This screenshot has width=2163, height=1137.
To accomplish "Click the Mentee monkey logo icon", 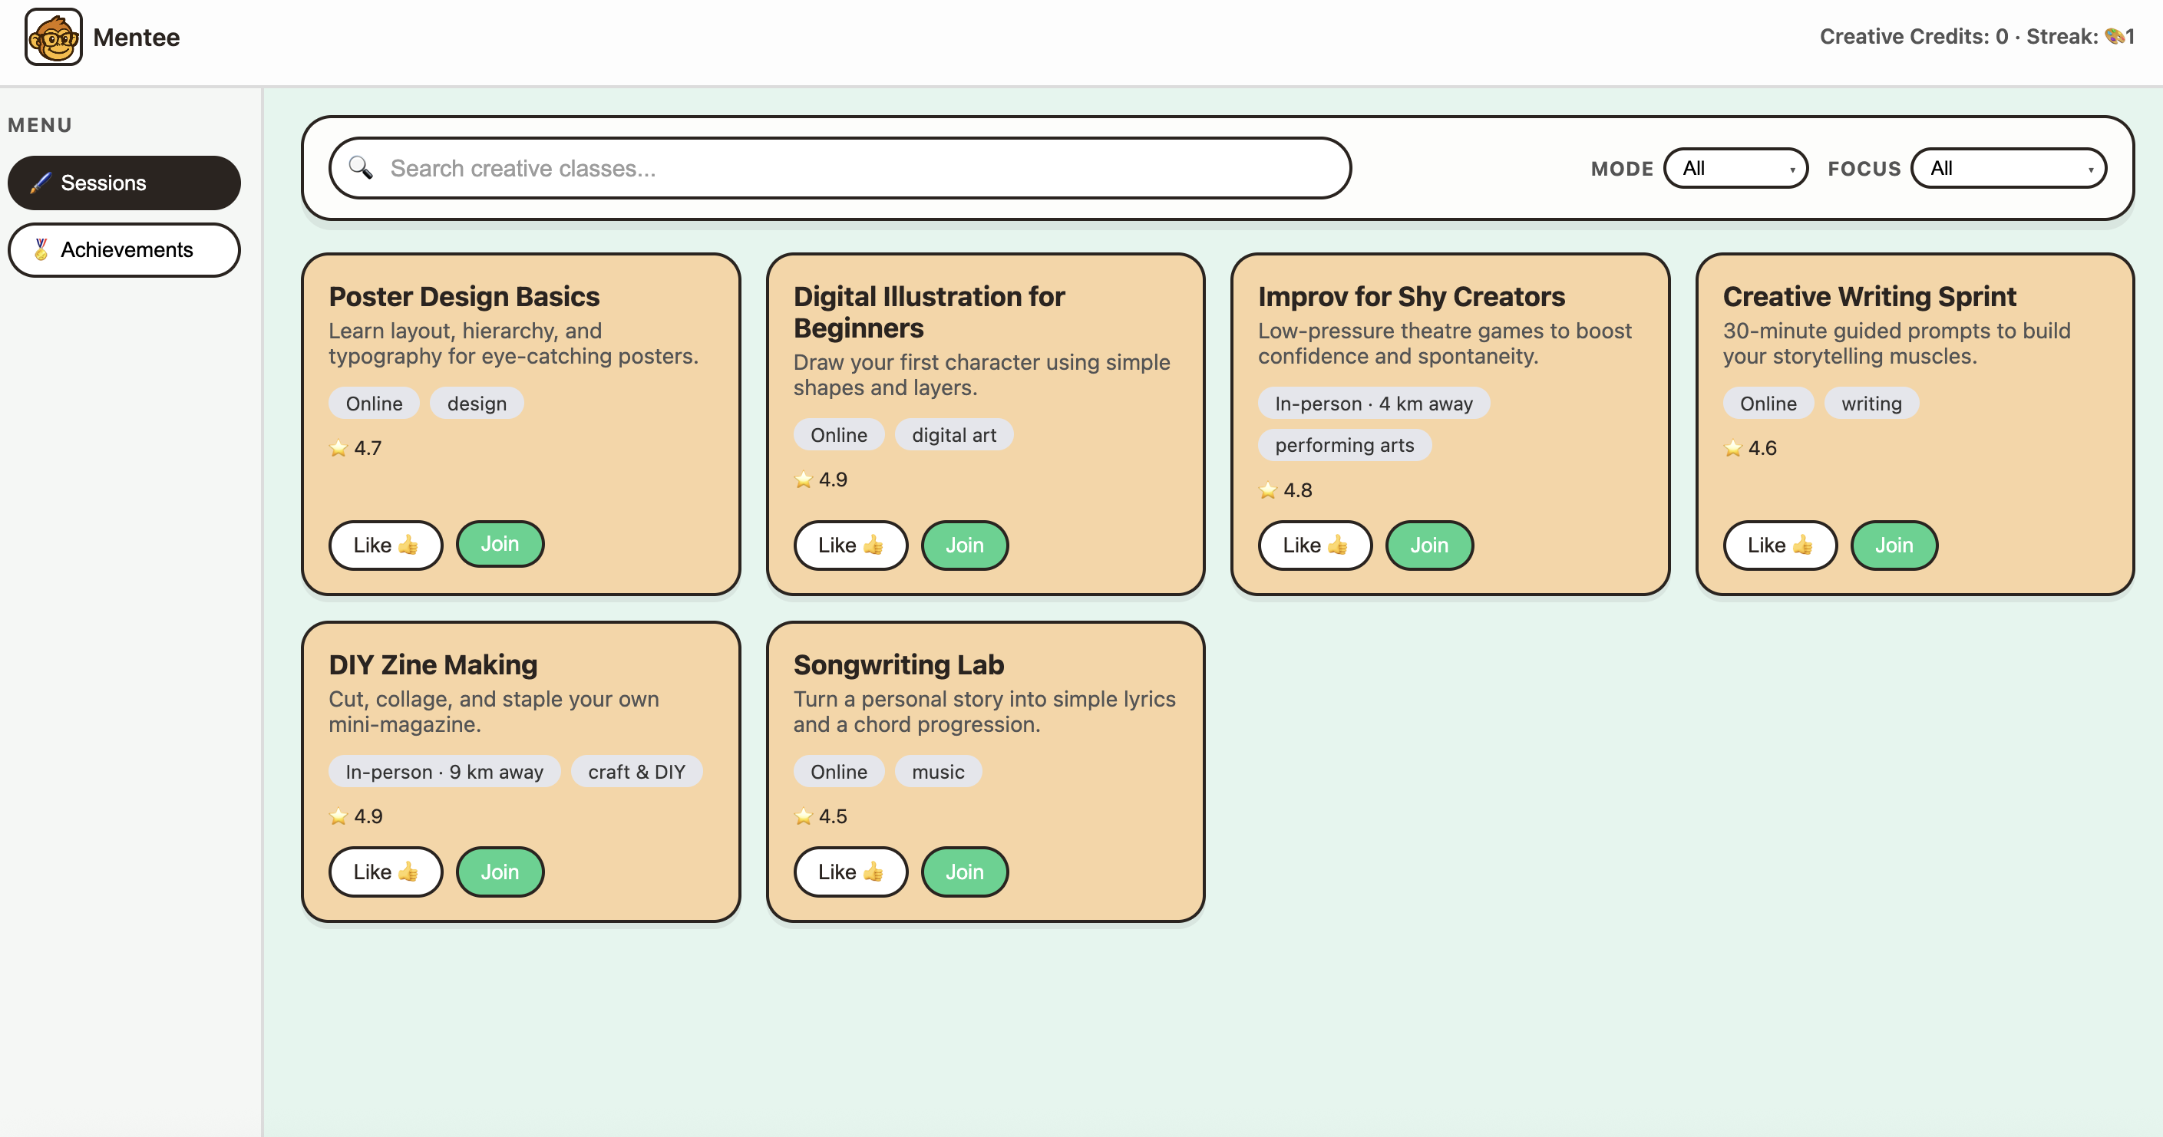I will click(x=53, y=37).
